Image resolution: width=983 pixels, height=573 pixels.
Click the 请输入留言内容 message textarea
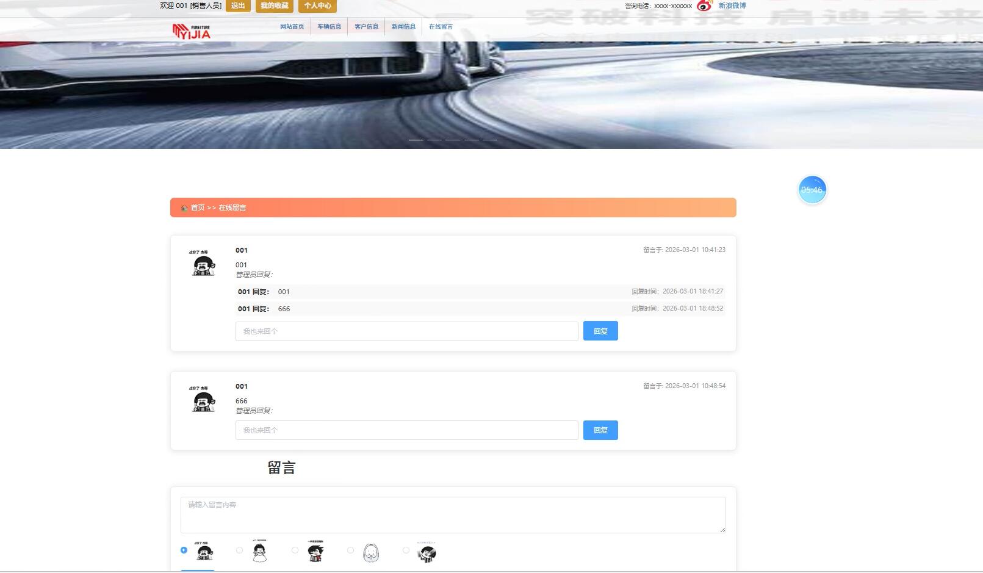pyautogui.click(x=453, y=515)
